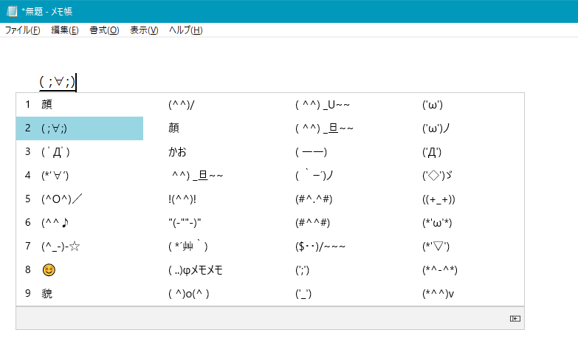Image resolution: width=578 pixels, height=358 pixels.
Task: Choose the ((+_+)) candidate
Action: 438,199
